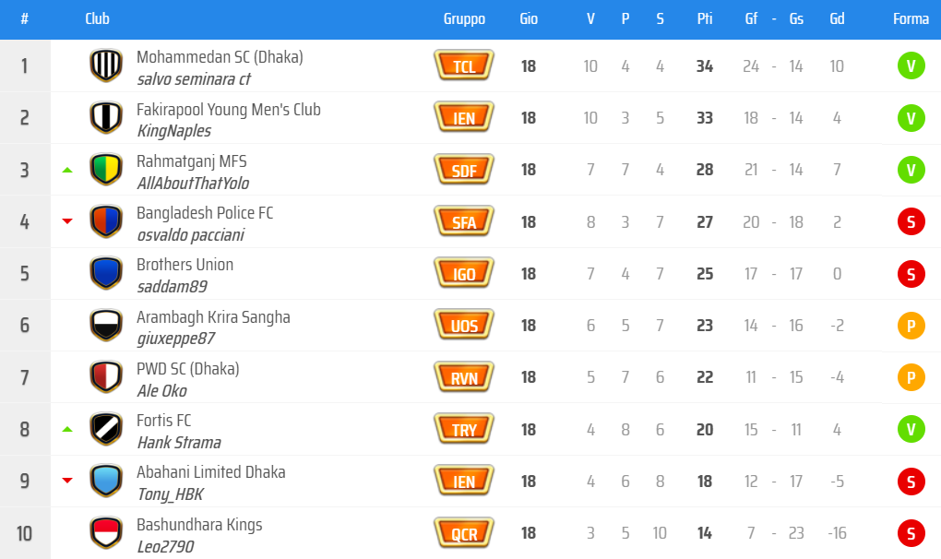Click the IGO group badge for Brothers Union
941x559 pixels.
(463, 273)
